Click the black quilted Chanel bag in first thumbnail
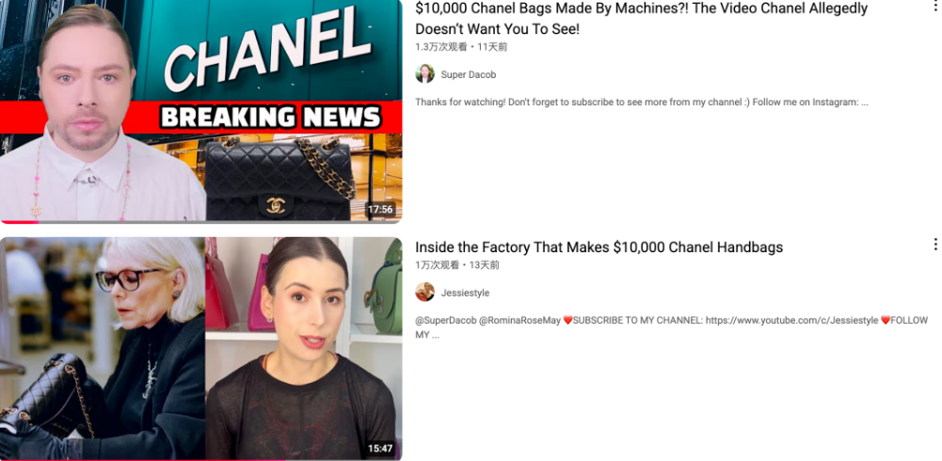Image resolution: width=942 pixels, height=461 pixels. [279, 178]
